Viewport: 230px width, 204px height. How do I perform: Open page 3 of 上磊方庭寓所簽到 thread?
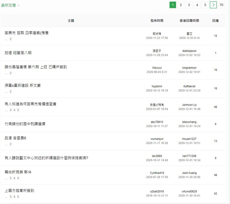(x=11, y=197)
